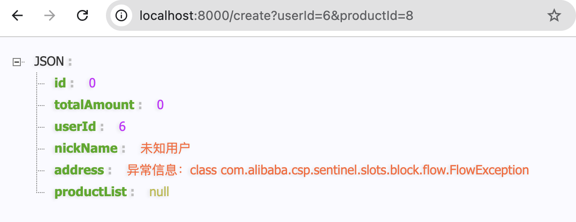Go back to the previous page
Viewport: 576px width, 222px height.
pyautogui.click(x=17, y=16)
